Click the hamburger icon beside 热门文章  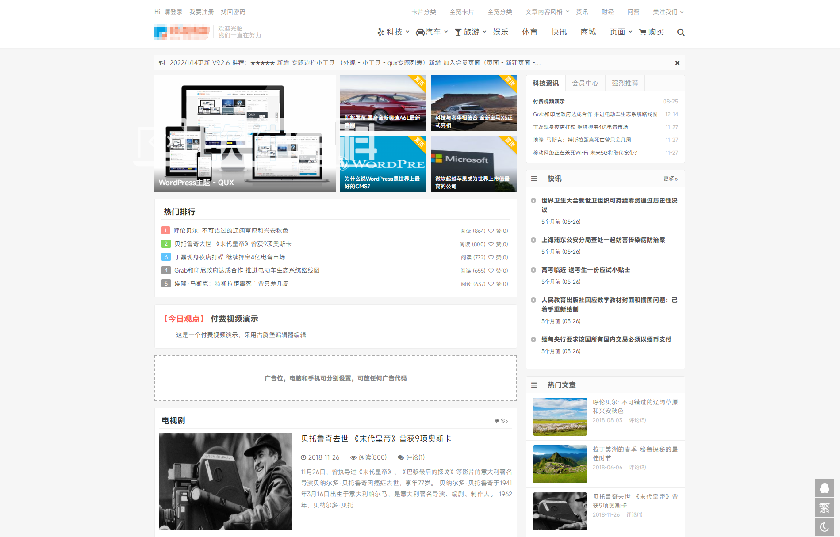tap(534, 385)
